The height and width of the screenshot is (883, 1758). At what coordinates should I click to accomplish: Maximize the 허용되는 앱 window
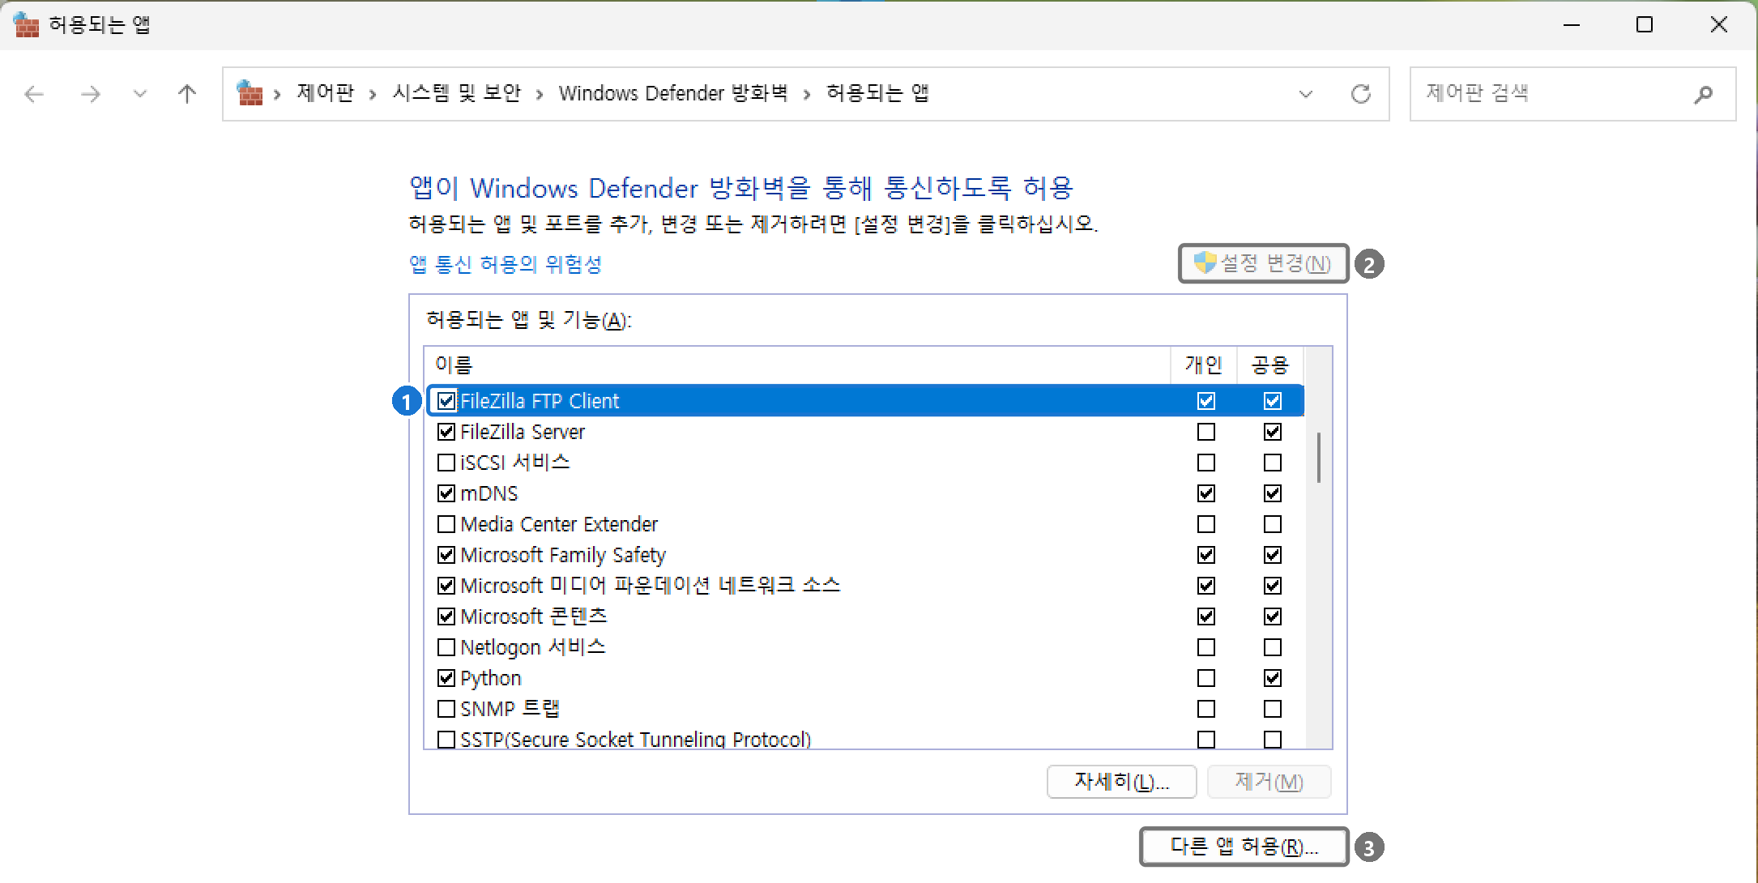pyautogui.click(x=1645, y=25)
